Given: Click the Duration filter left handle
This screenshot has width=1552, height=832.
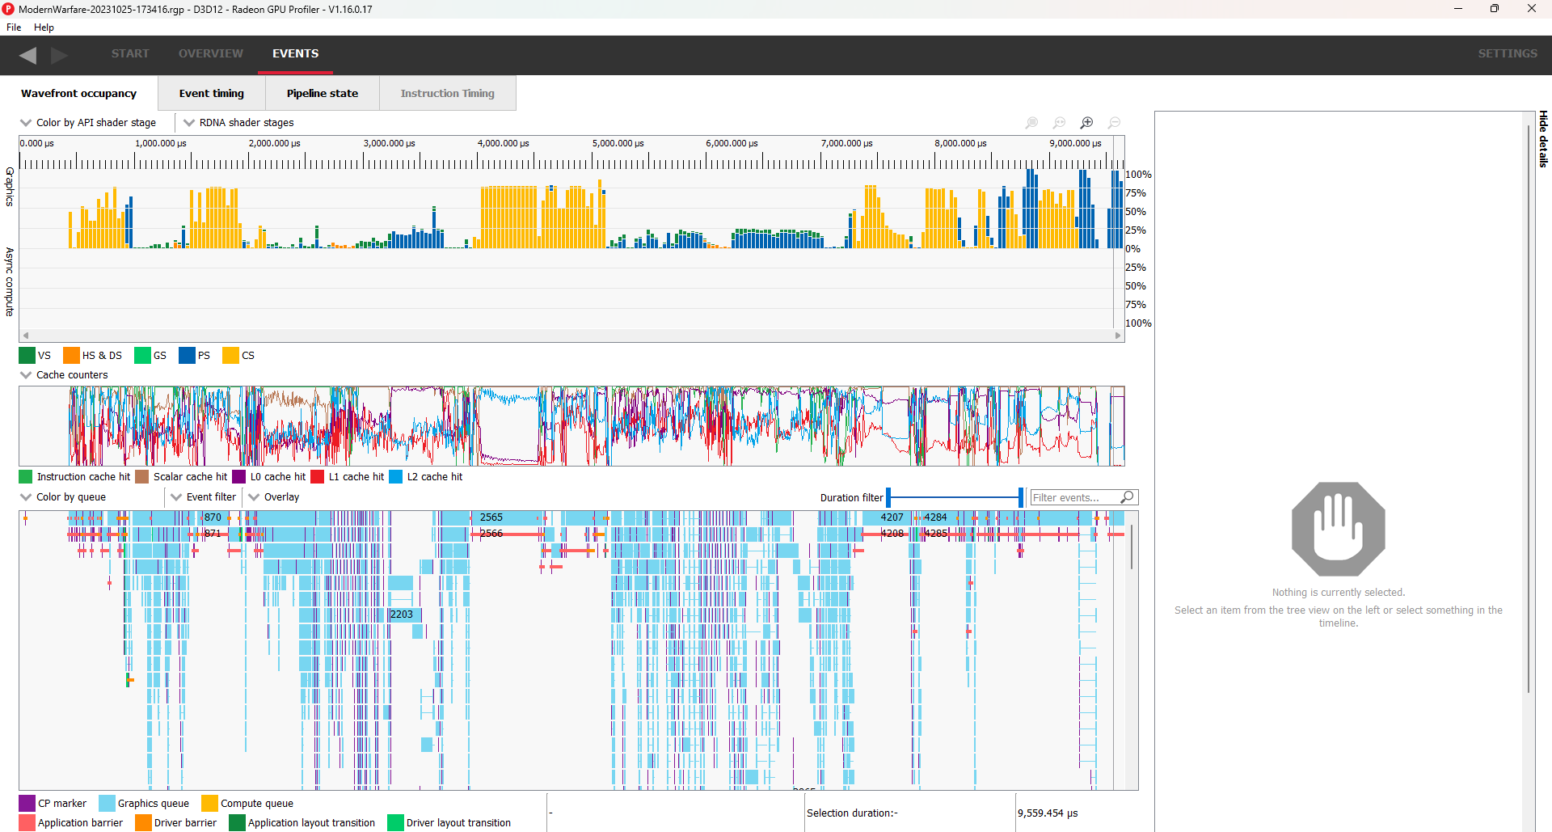Looking at the screenshot, I should pyautogui.click(x=888, y=497).
